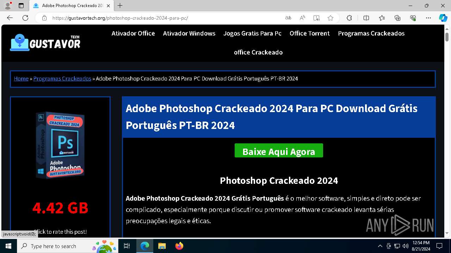This screenshot has height=253, width=451.
Task: Add page to favorites star
Action: (330, 18)
